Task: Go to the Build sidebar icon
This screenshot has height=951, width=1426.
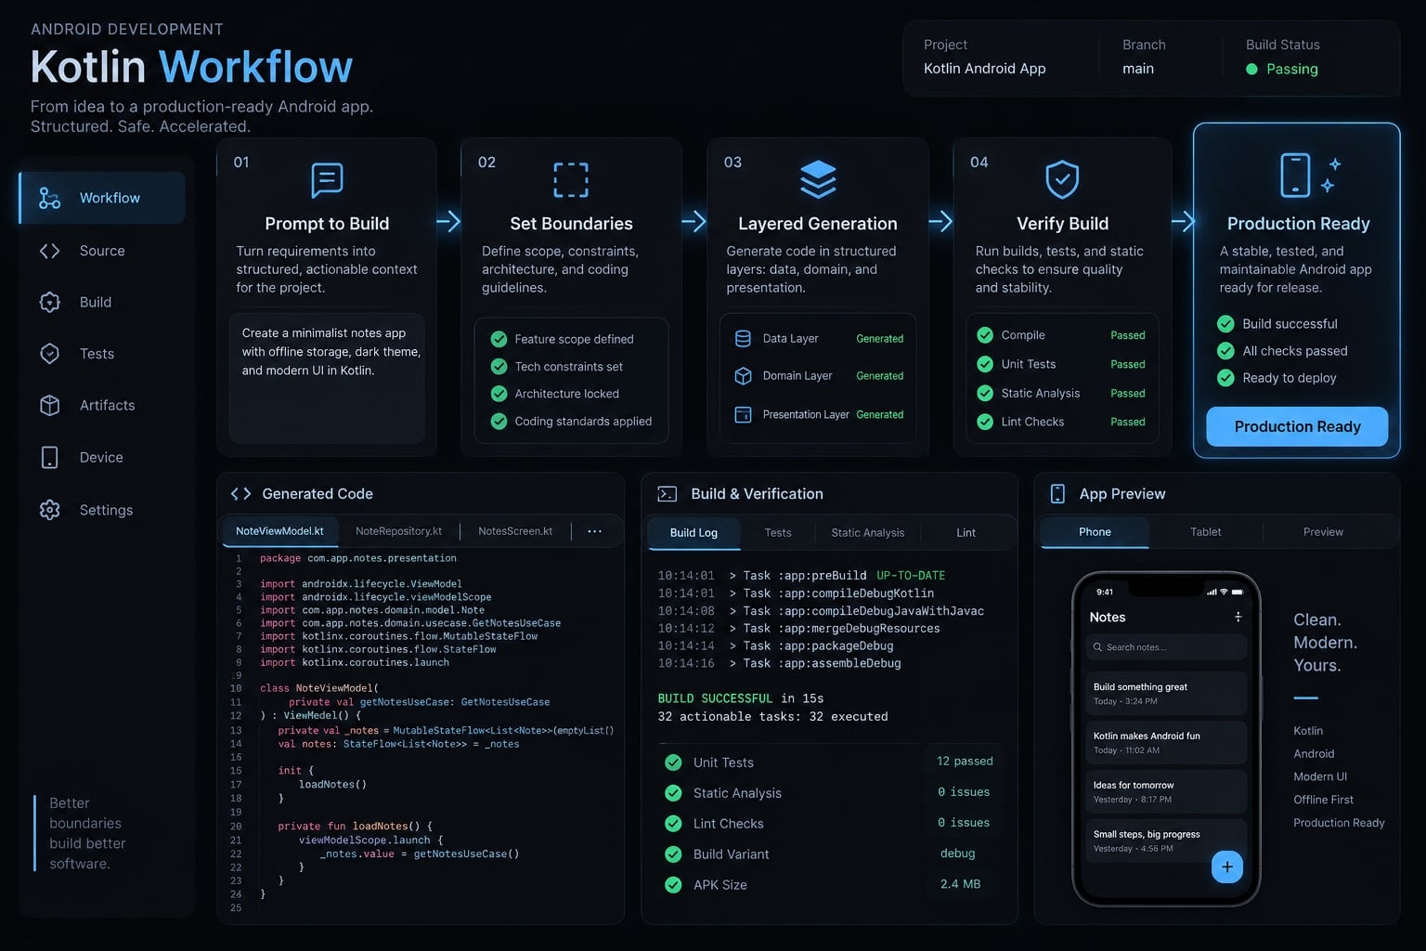Action: [x=50, y=302]
